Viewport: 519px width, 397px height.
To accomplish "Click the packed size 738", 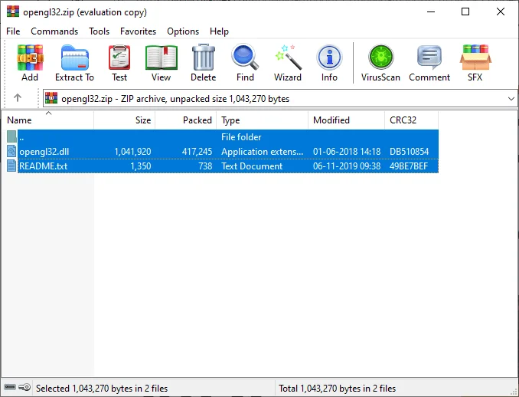I will coord(205,166).
